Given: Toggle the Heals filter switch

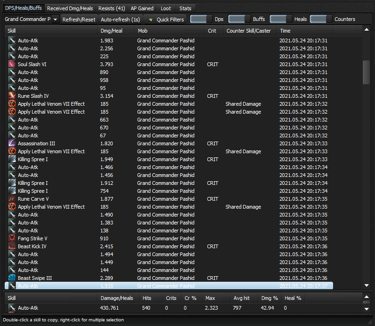Looking at the screenshot, I should pos(281,19).
